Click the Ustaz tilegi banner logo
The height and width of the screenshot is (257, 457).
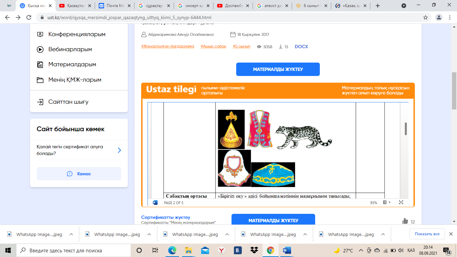click(171, 90)
